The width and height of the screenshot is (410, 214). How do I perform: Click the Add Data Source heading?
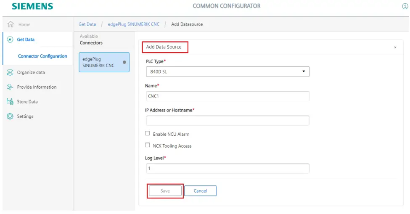(x=164, y=47)
